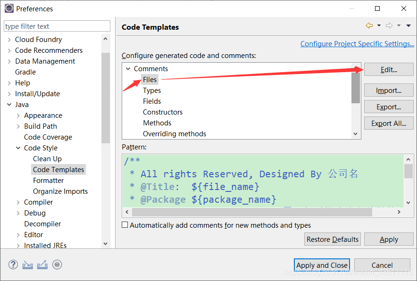Viewport: 417px width, 281px height.
Task: Click the Help question mark icon
Action: click(x=13, y=264)
